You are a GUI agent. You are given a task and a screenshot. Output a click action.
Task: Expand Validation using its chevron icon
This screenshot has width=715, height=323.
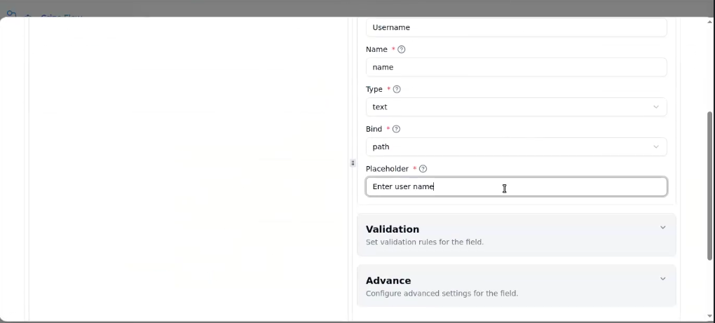662,228
